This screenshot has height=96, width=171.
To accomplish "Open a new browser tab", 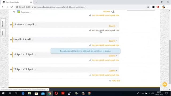I will click(36, 2).
